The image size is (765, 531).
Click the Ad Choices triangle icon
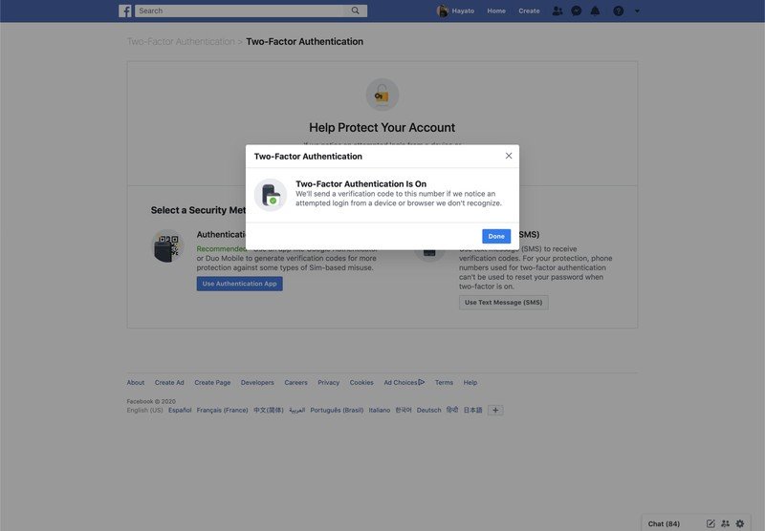422,382
